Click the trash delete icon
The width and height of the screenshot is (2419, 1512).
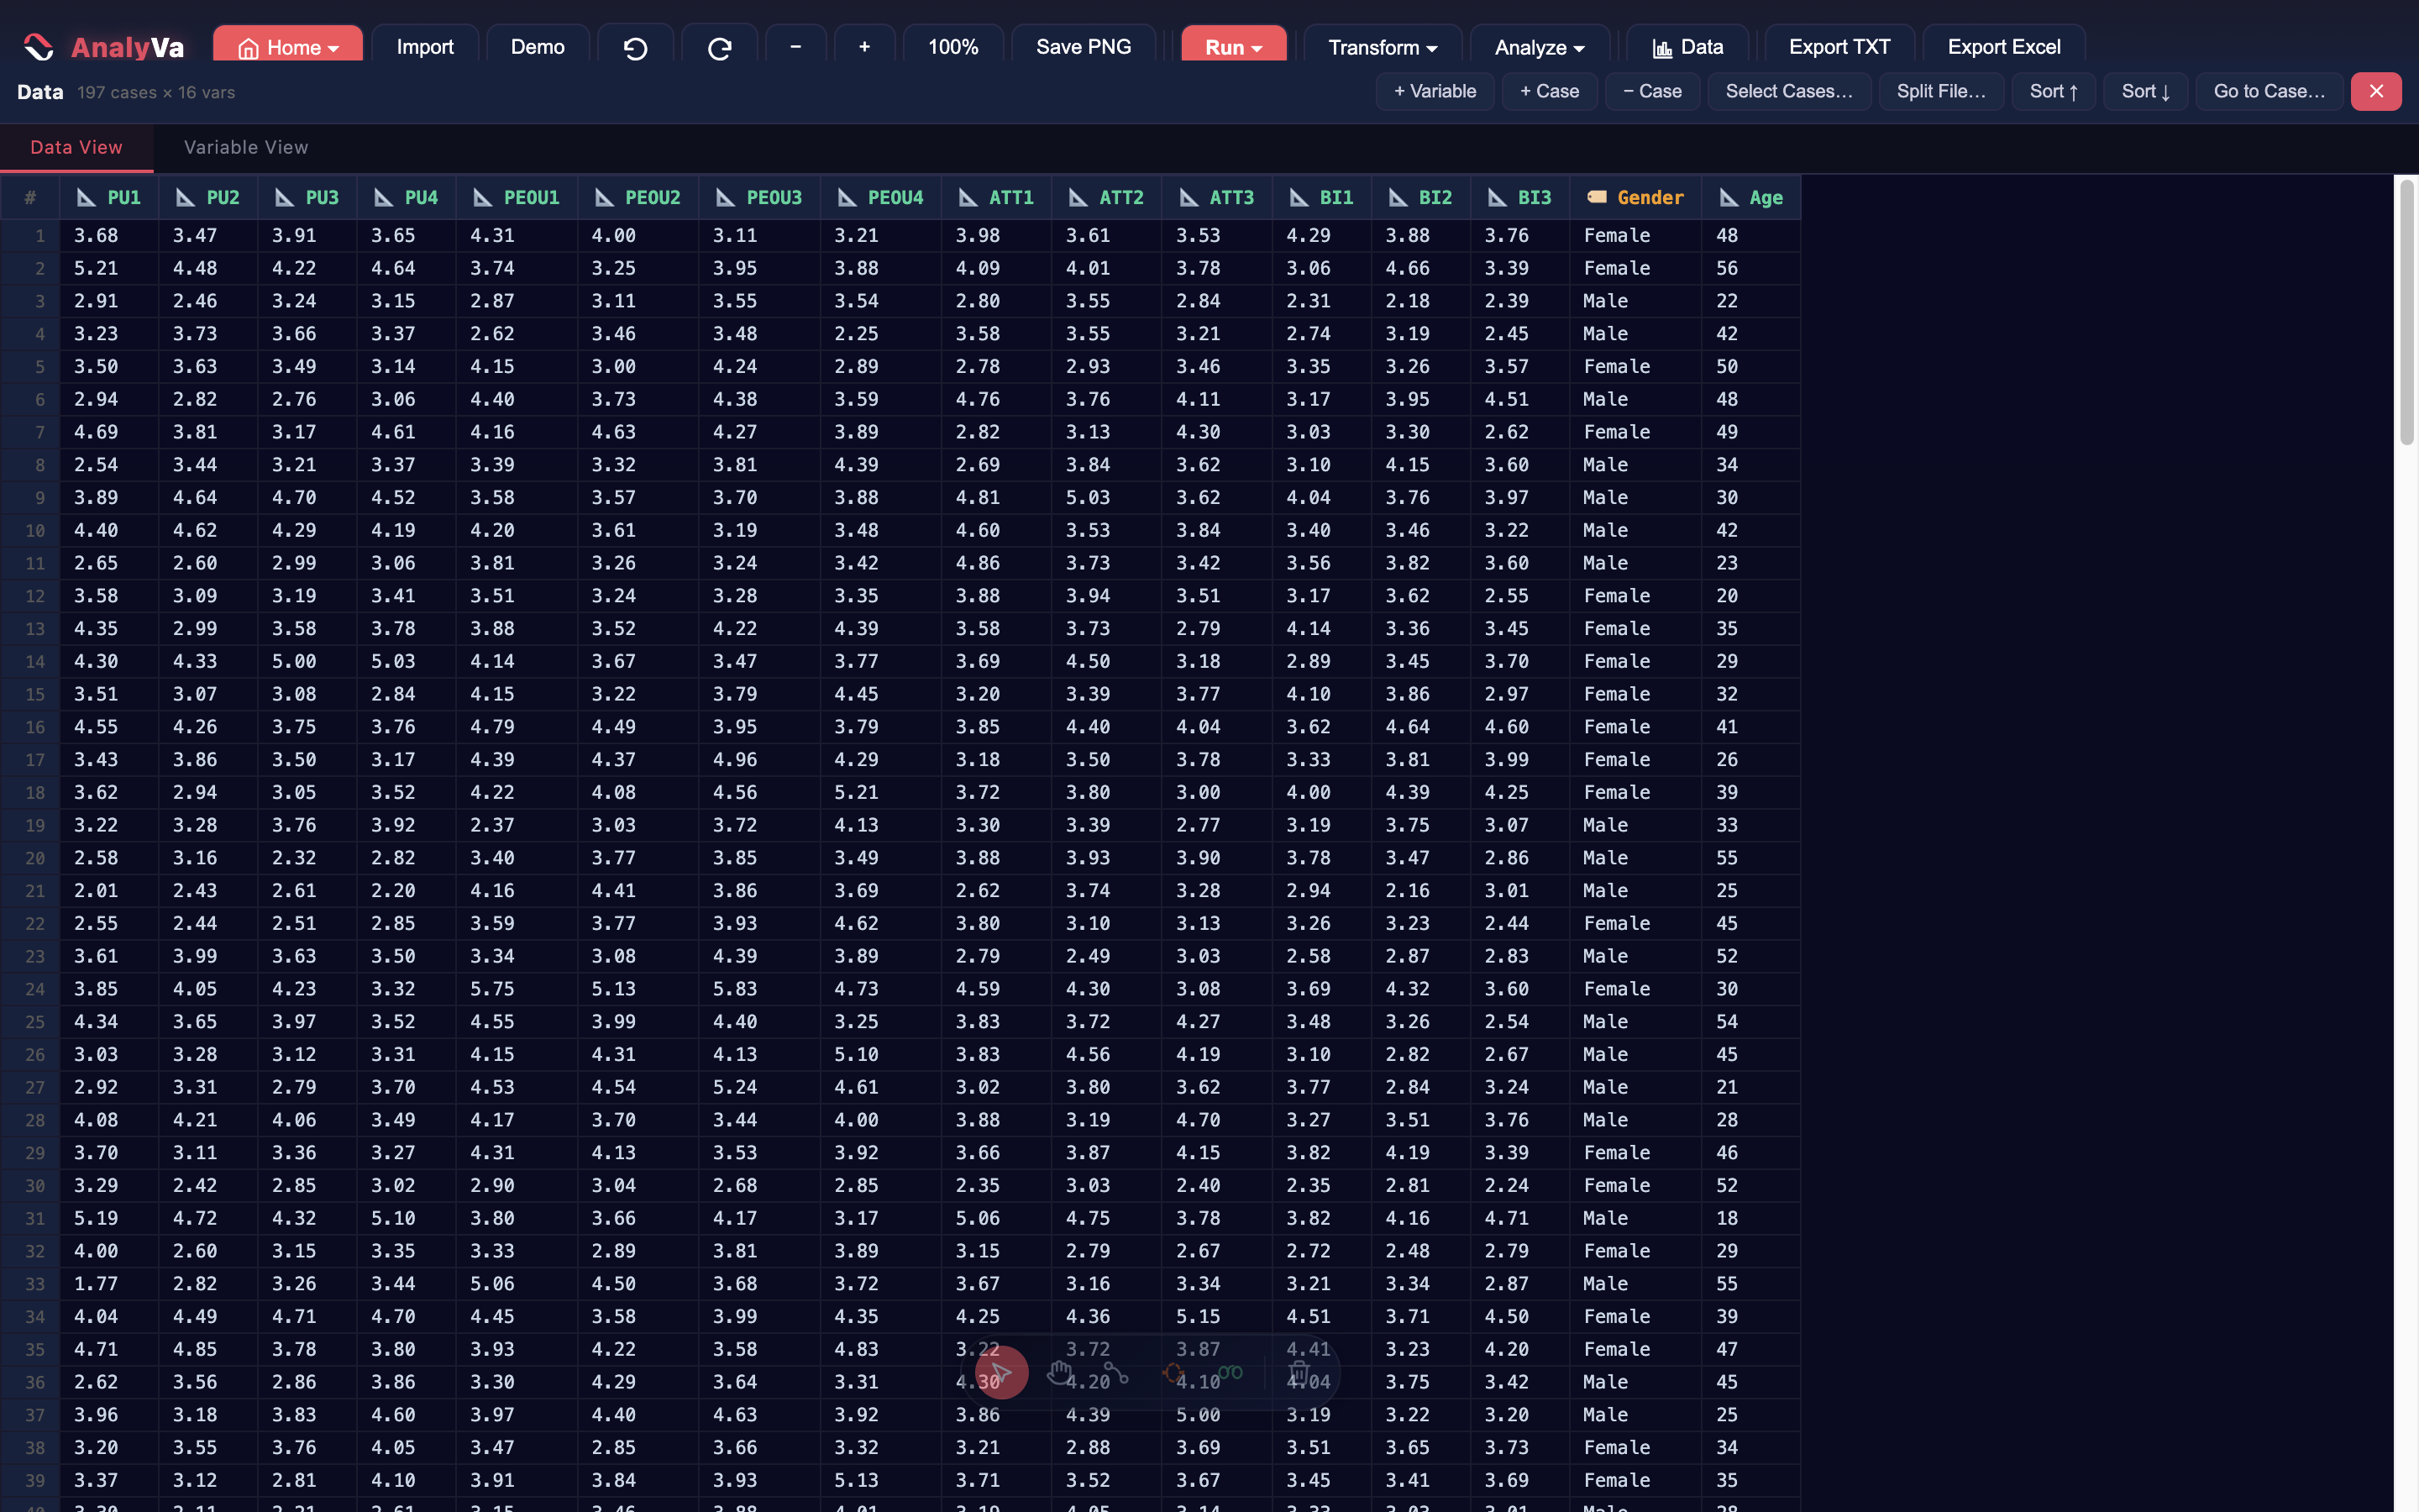tap(1299, 1373)
